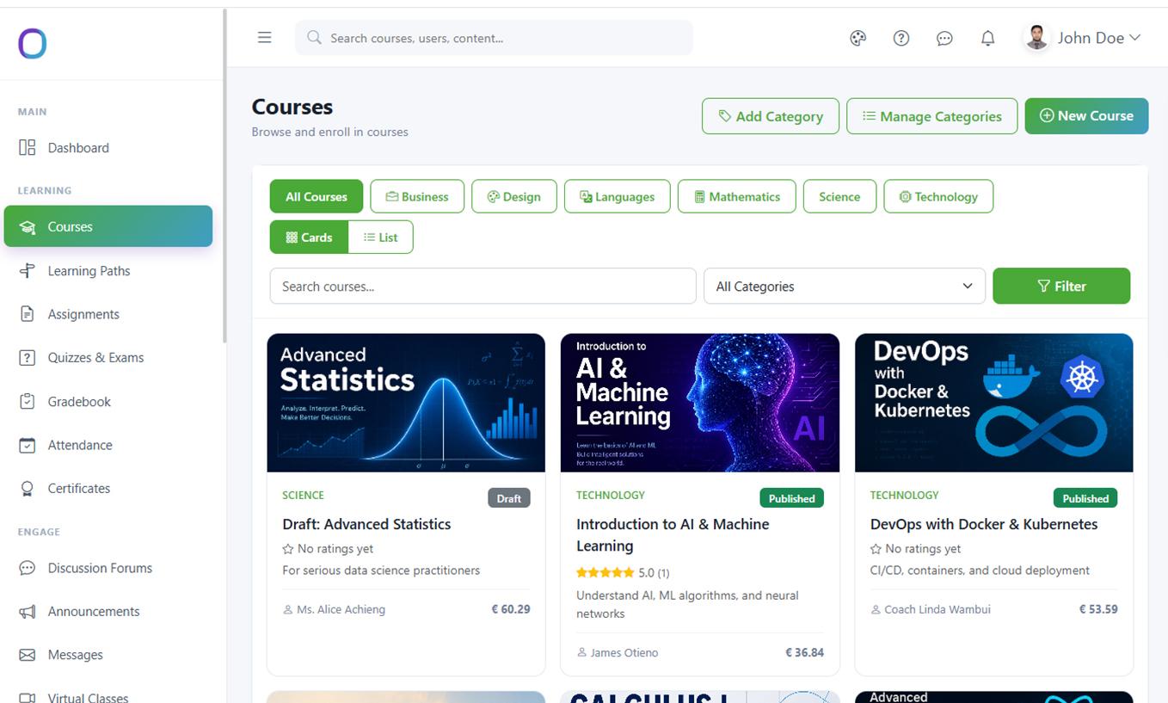Screen dimensions: 1168x703
Task: Open the All Categories dropdown
Action: 845,287
